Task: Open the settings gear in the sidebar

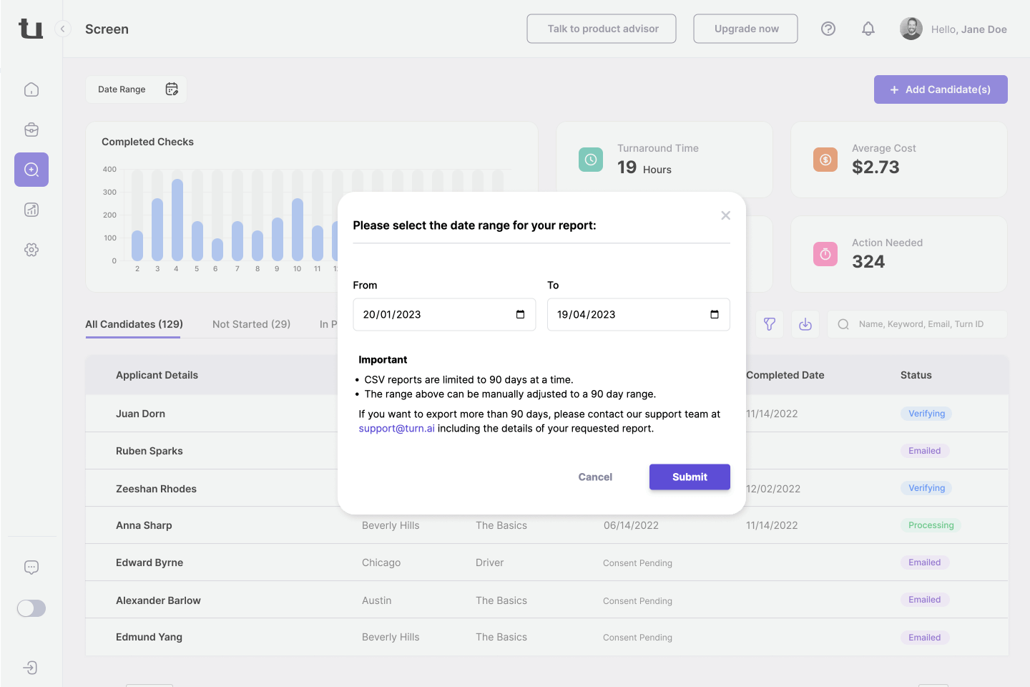Action: 31,250
